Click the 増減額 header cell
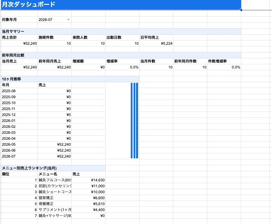This screenshot has width=272, height=224. pos(88,61)
